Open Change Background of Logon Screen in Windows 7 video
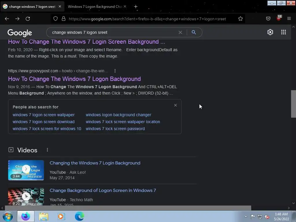The width and height of the screenshot is (296, 222). tap(103, 190)
